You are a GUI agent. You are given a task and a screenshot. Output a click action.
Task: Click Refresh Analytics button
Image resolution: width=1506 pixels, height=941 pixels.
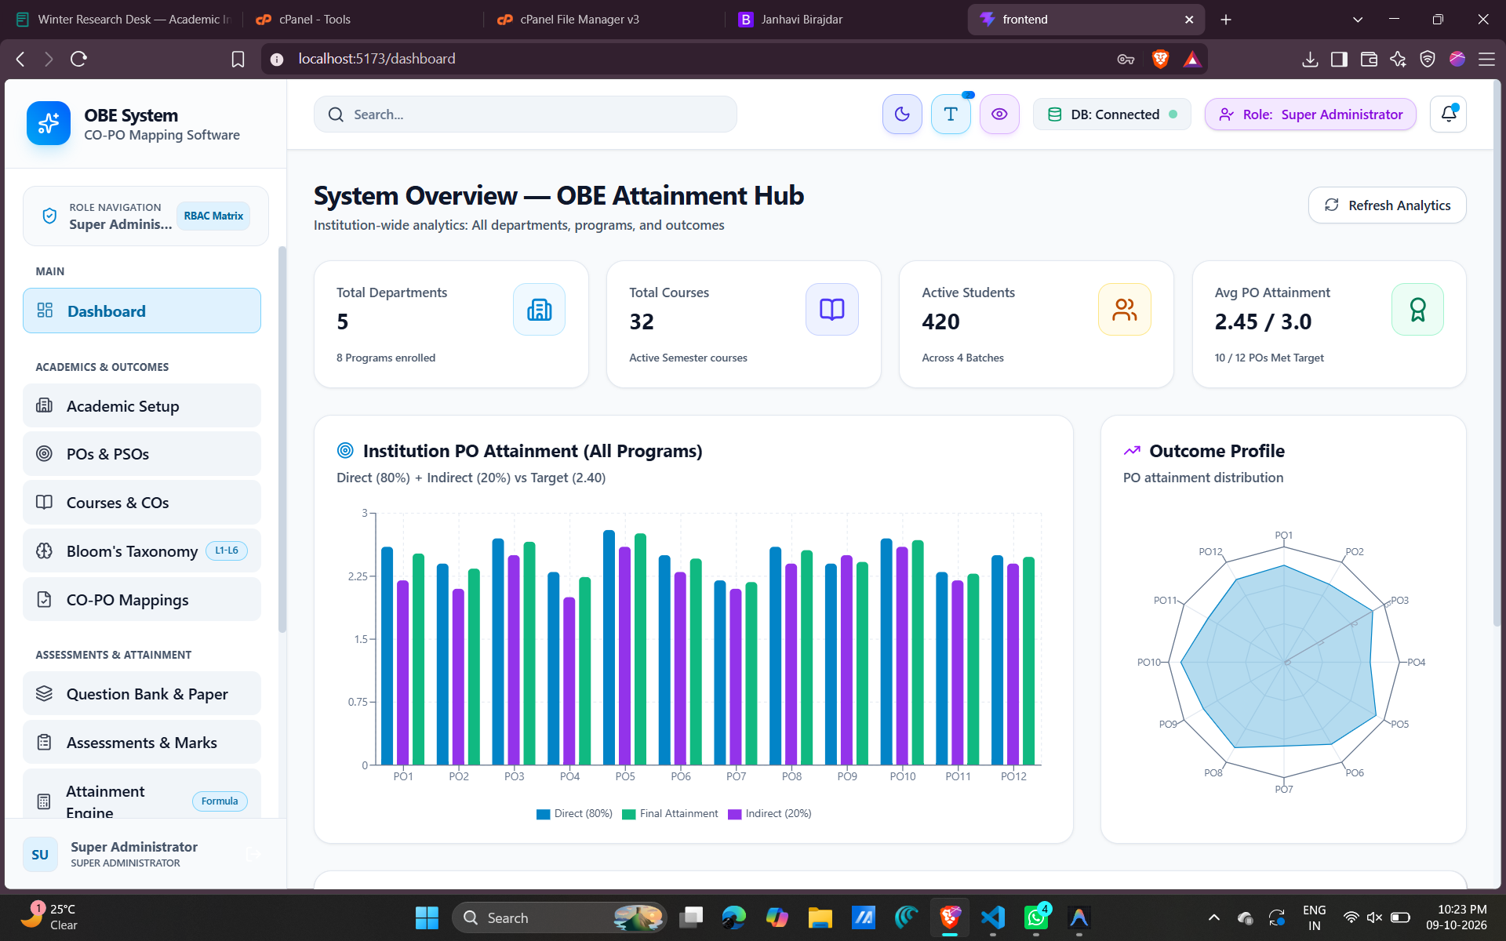(x=1387, y=205)
